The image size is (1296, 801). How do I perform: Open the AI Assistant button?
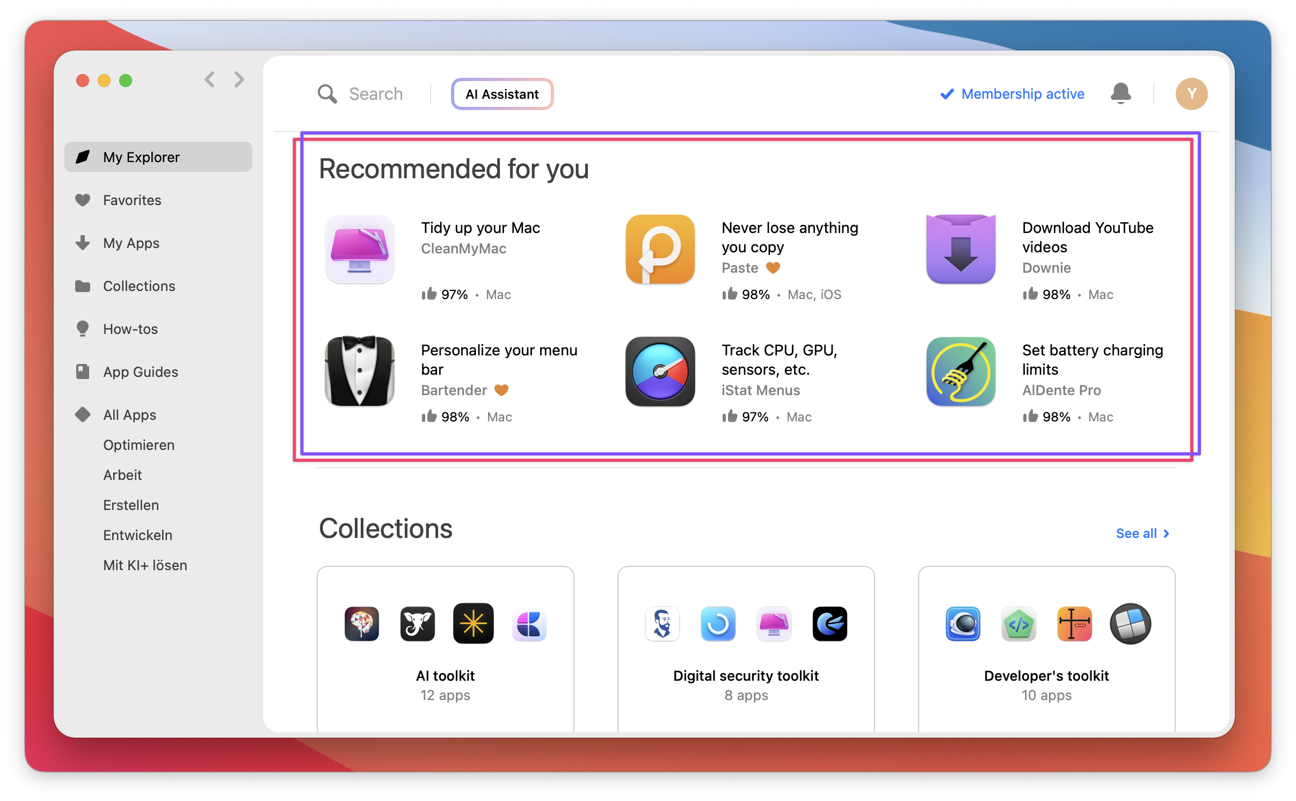502,94
